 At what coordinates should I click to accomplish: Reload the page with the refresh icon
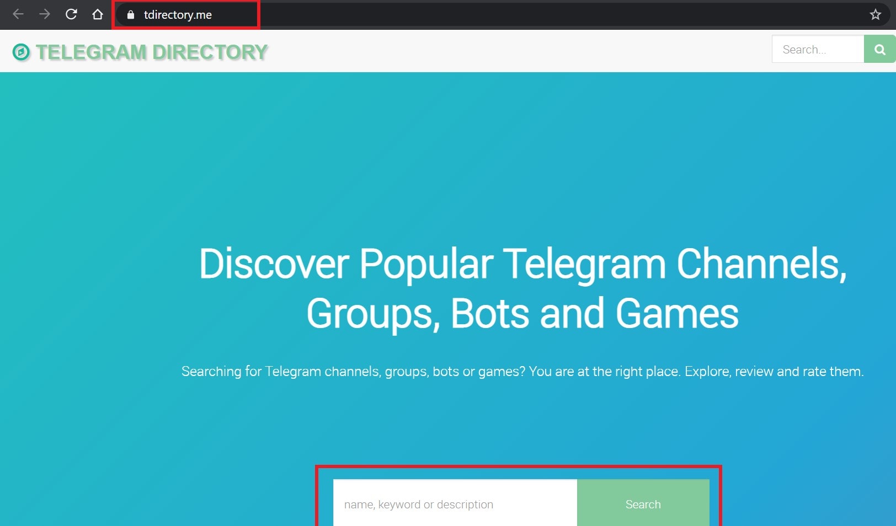tap(71, 14)
